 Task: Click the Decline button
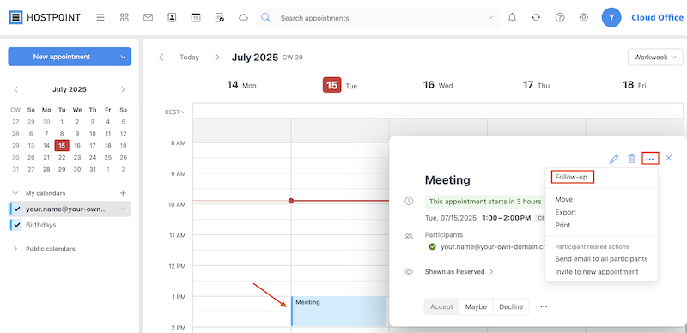point(511,306)
